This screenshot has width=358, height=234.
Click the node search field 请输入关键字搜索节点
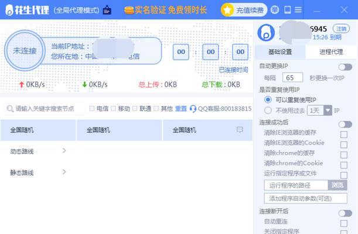(x=45, y=109)
